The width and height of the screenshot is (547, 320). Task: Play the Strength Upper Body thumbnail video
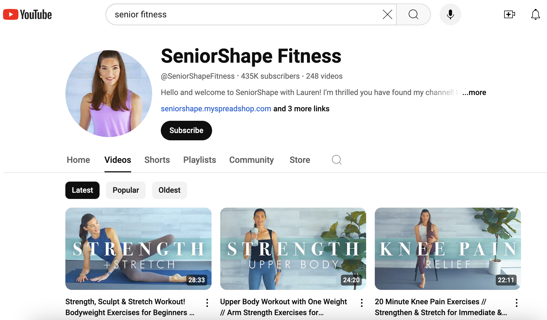293,249
